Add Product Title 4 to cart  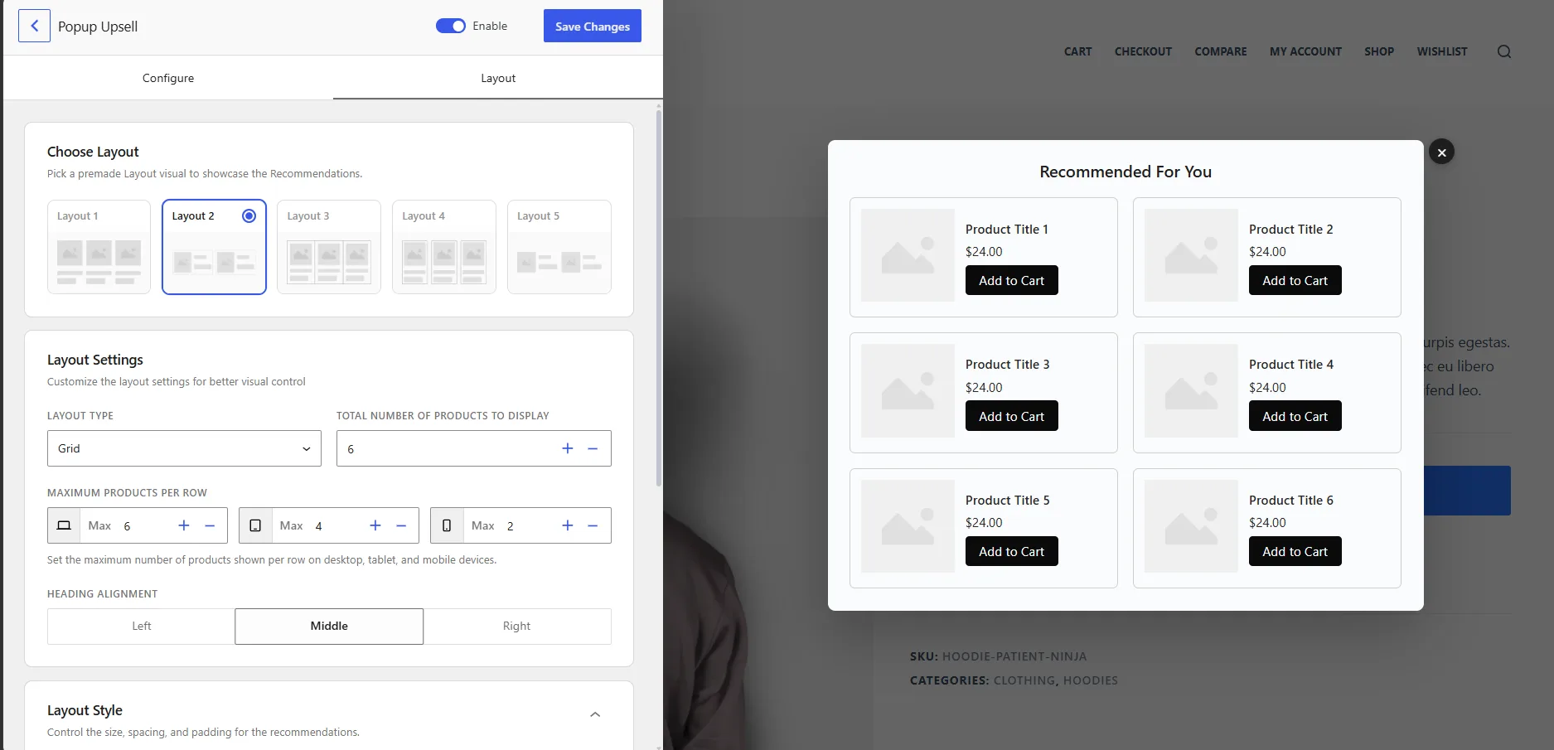pyautogui.click(x=1295, y=416)
